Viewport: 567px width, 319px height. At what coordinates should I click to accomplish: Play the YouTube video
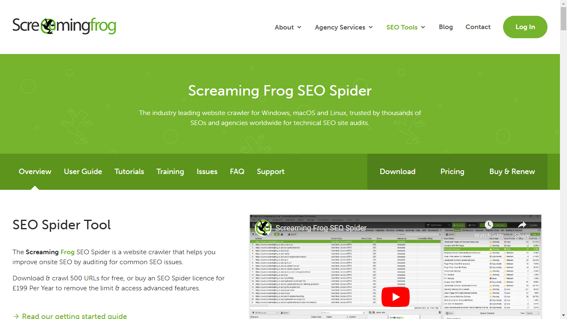pos(396,297)
